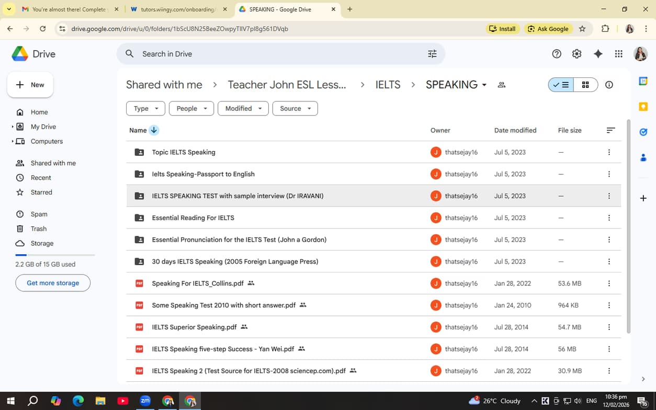Image resolution: width=656 pixels, height=410 pixels.
Task: Open Google Calendar in the side panel
Action: (x=643, y=81)
